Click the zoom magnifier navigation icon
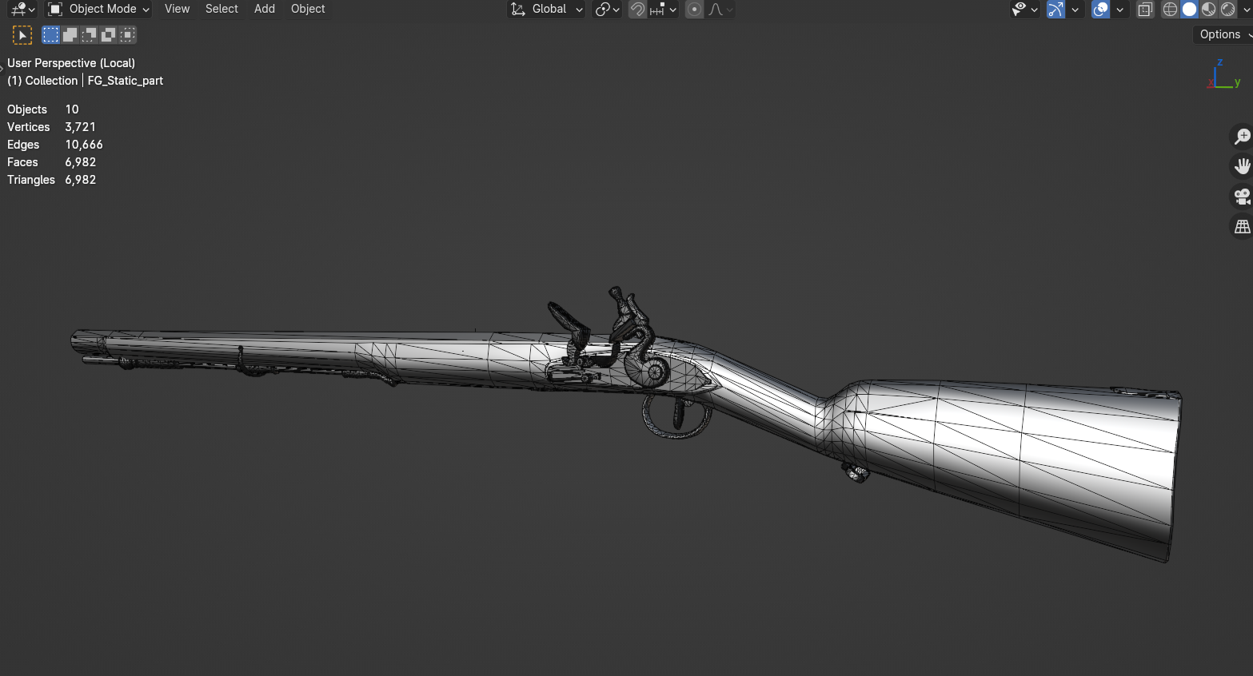 (x=1242, y=137)
